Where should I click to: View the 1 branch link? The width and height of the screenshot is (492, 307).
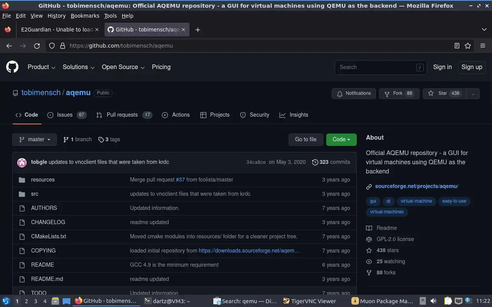click(x=78, y=140)
